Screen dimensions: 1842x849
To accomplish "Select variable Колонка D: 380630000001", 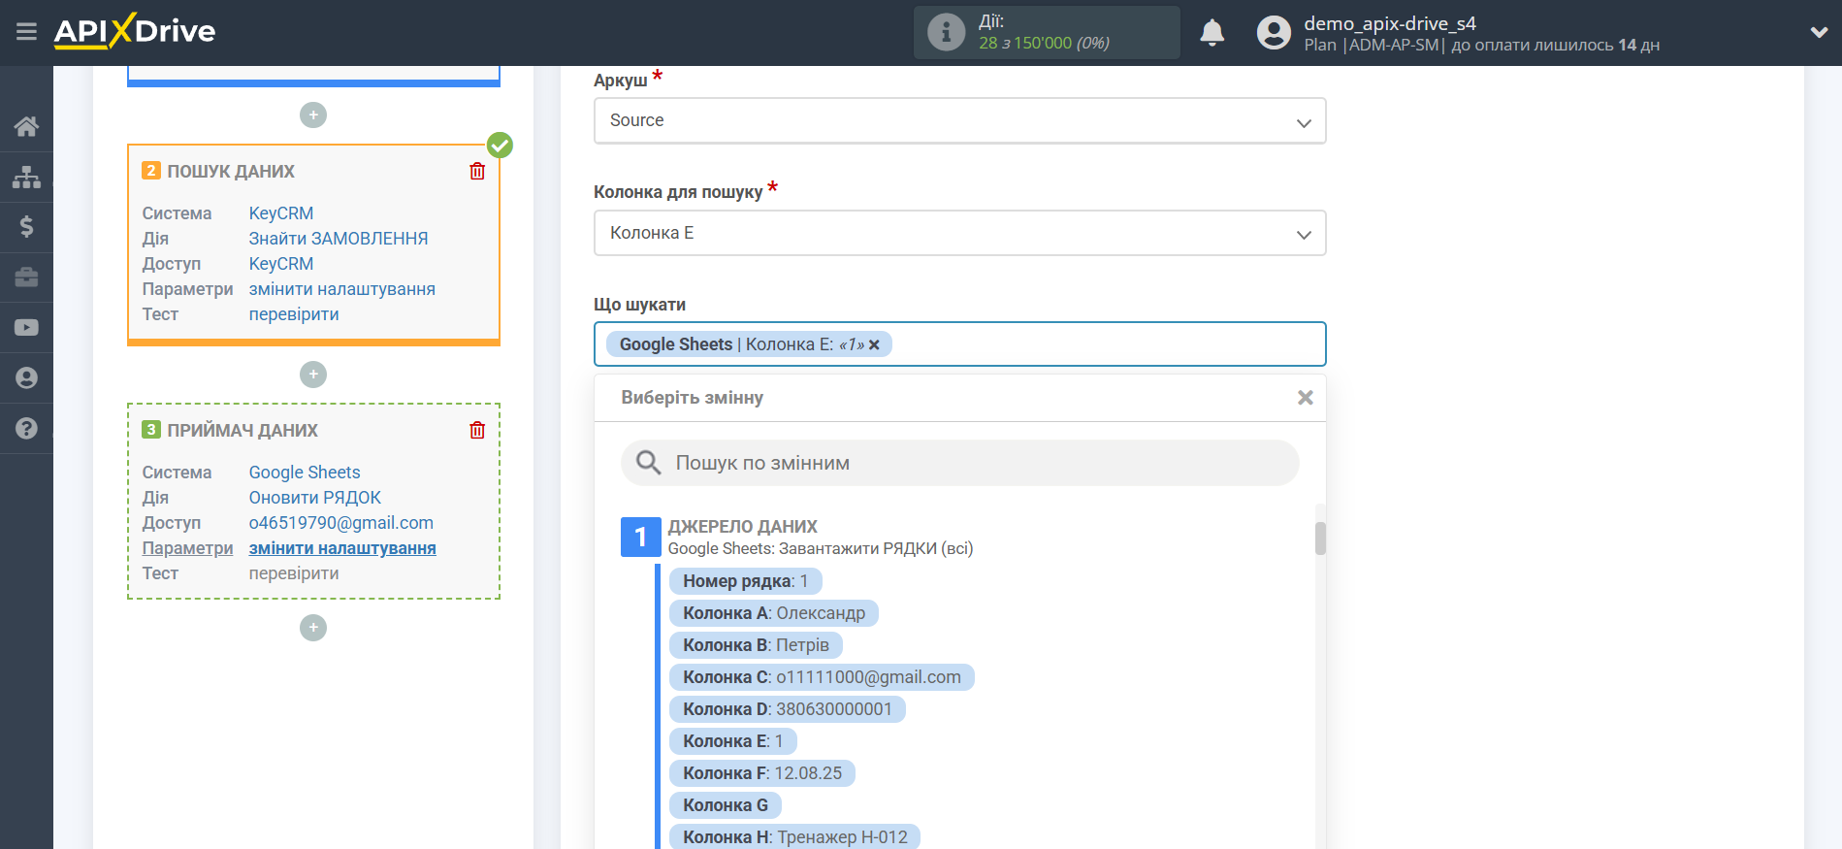I will [787, 709].
